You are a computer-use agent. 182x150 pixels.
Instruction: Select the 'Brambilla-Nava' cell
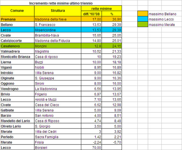coord(58,35)
